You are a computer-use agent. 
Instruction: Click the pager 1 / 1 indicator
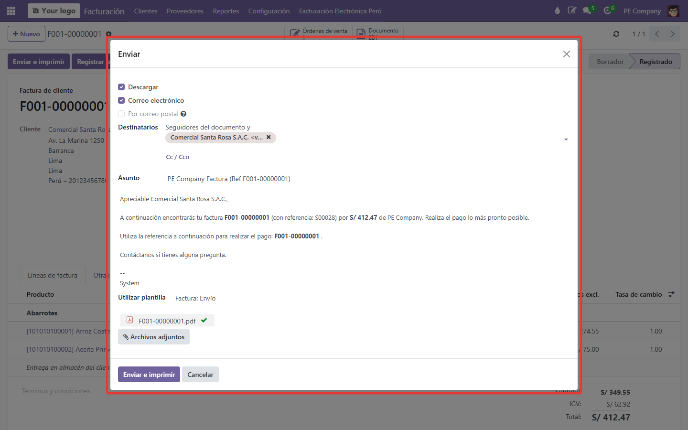pos(638,34)
